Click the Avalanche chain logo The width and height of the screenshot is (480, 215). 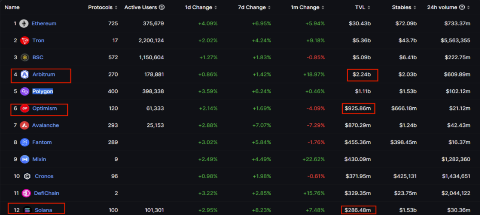click(25, 125)
